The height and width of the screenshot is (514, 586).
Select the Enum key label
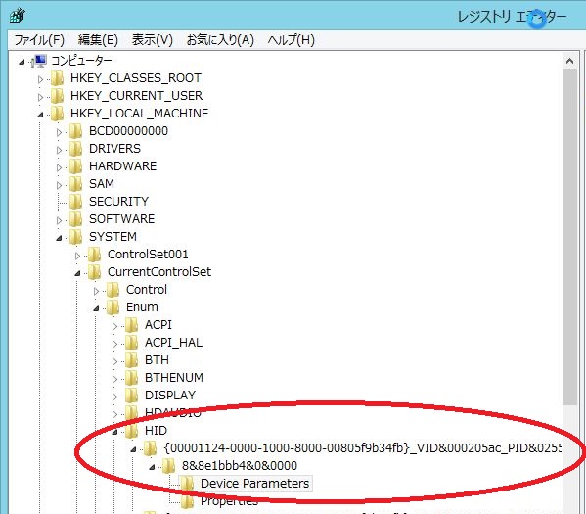(142, 307)
